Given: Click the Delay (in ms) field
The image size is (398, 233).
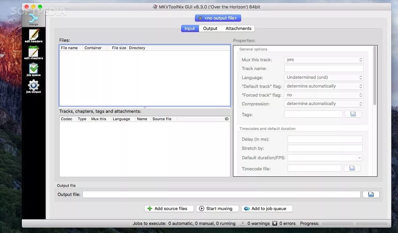Looking at the screenshot, I should click(325, 139).
